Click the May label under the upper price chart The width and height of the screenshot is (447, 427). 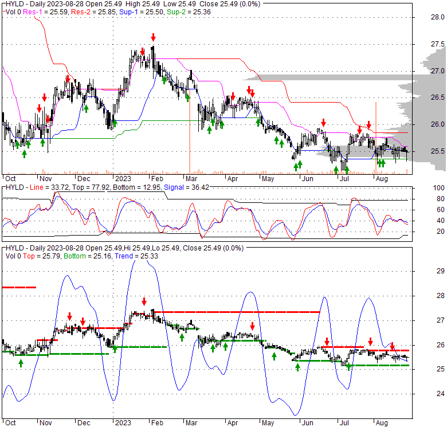(268, 179)
